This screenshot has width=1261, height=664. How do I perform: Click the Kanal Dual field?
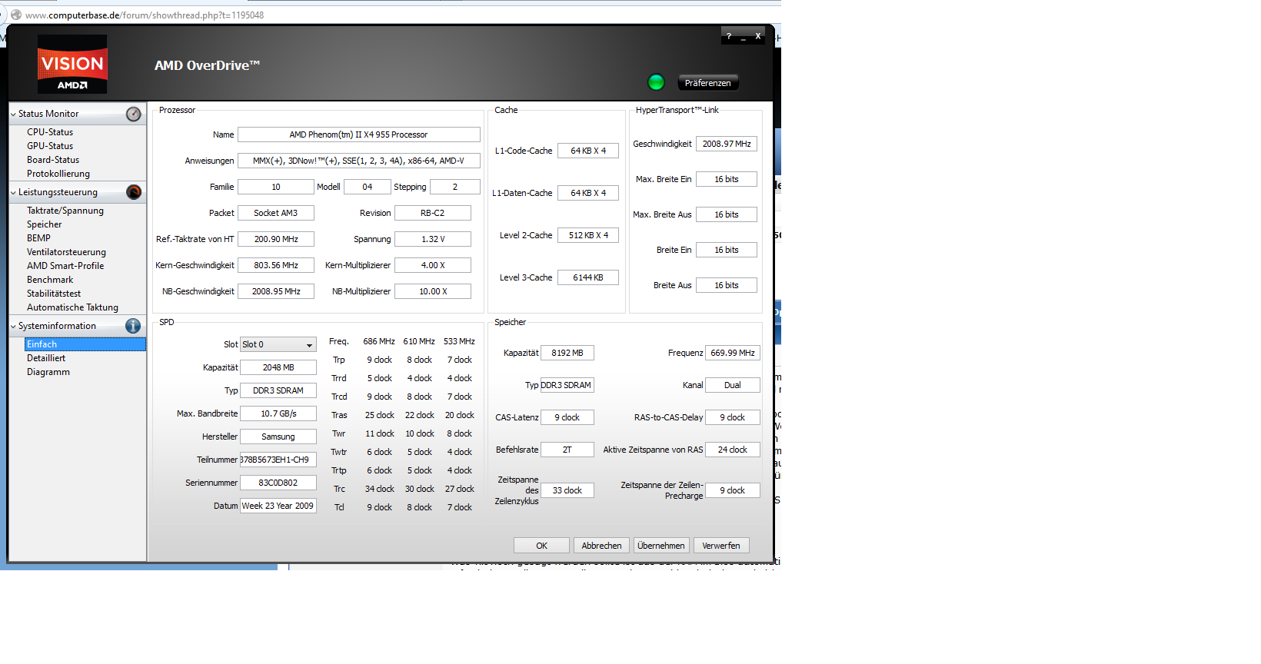tap(733, 385)
